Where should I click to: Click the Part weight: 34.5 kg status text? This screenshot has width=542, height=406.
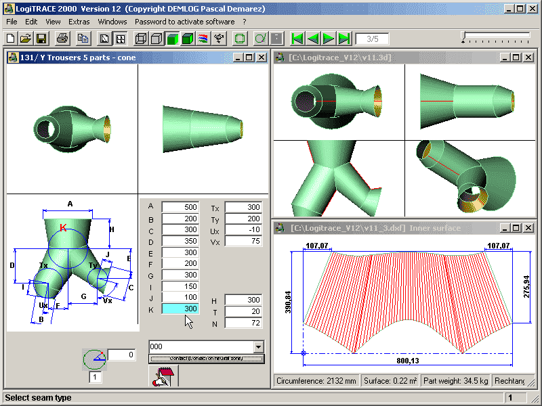pos(455,381)
